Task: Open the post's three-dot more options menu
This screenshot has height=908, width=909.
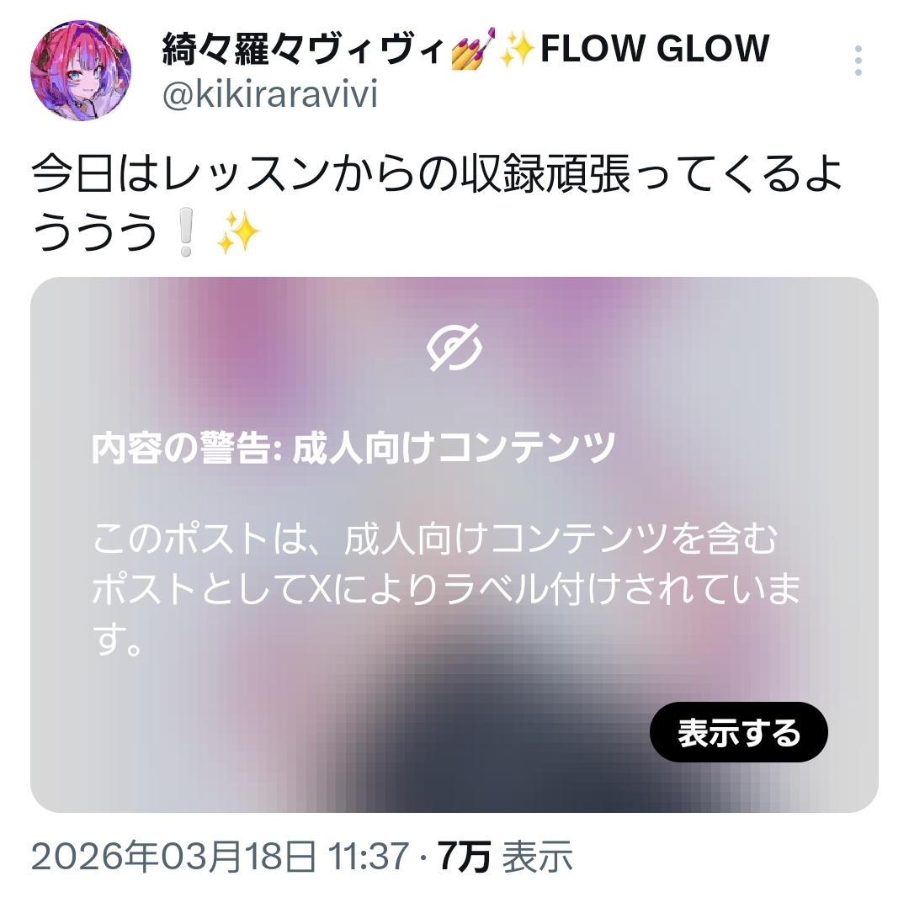Action: (858, 61)
